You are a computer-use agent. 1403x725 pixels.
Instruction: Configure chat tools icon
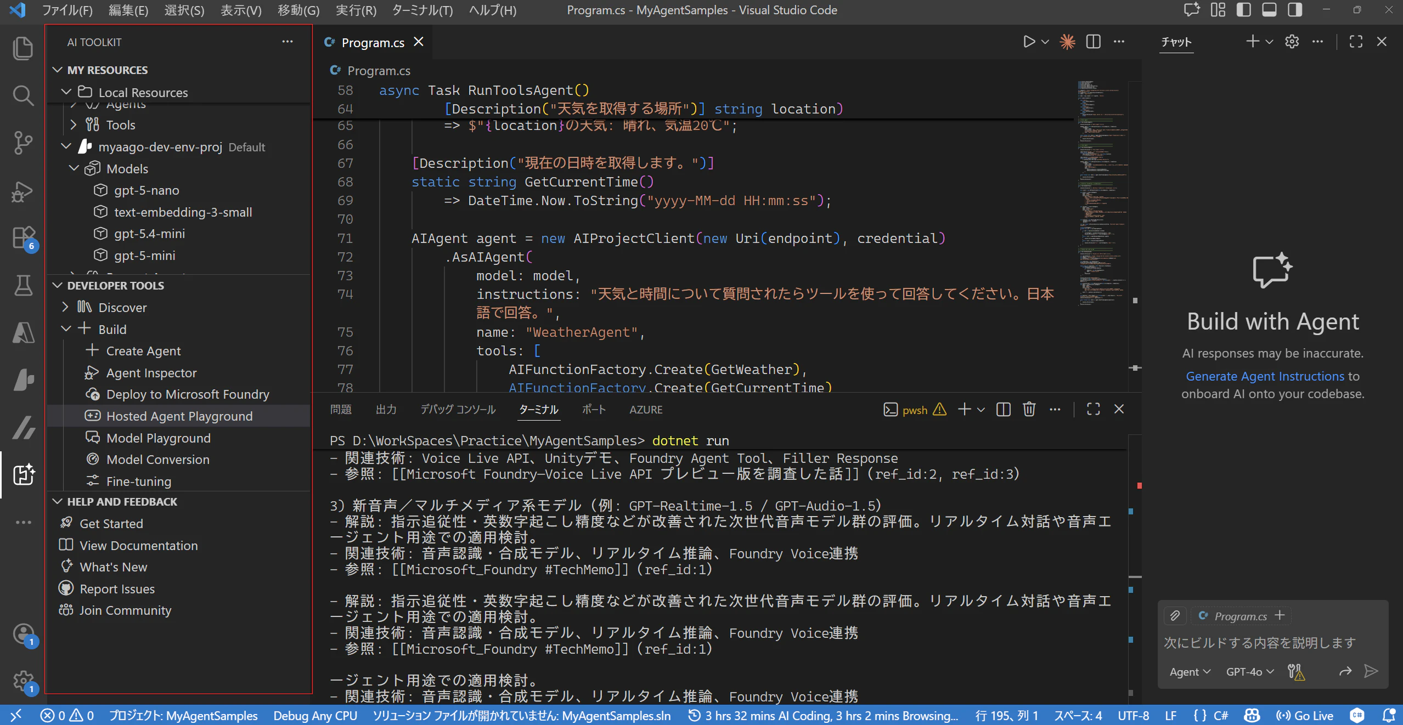(x=1296, y=671)
